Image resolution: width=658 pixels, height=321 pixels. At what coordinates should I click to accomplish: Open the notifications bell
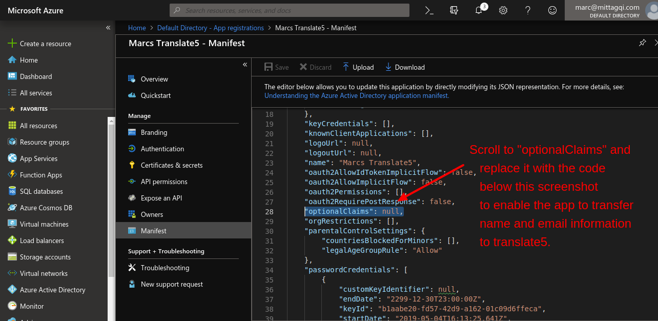479,10
